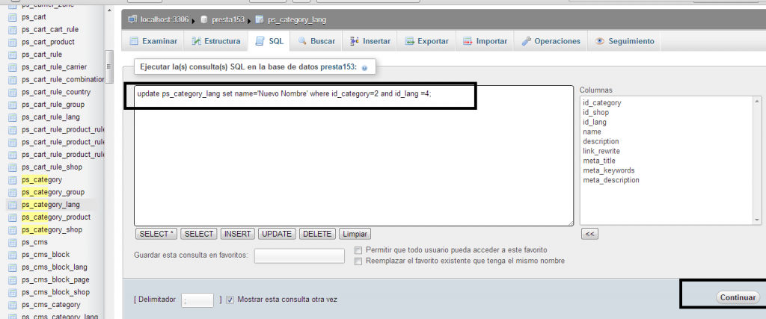Select meta_keywords in the Columnas list
Viewport: 766px width, 319px height.
coord(608,170)
